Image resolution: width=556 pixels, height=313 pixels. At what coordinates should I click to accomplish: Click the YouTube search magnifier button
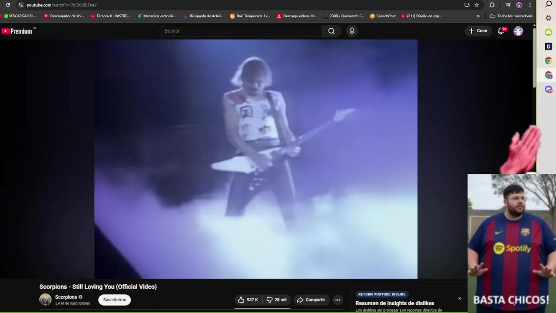click(x=331, y=31)
